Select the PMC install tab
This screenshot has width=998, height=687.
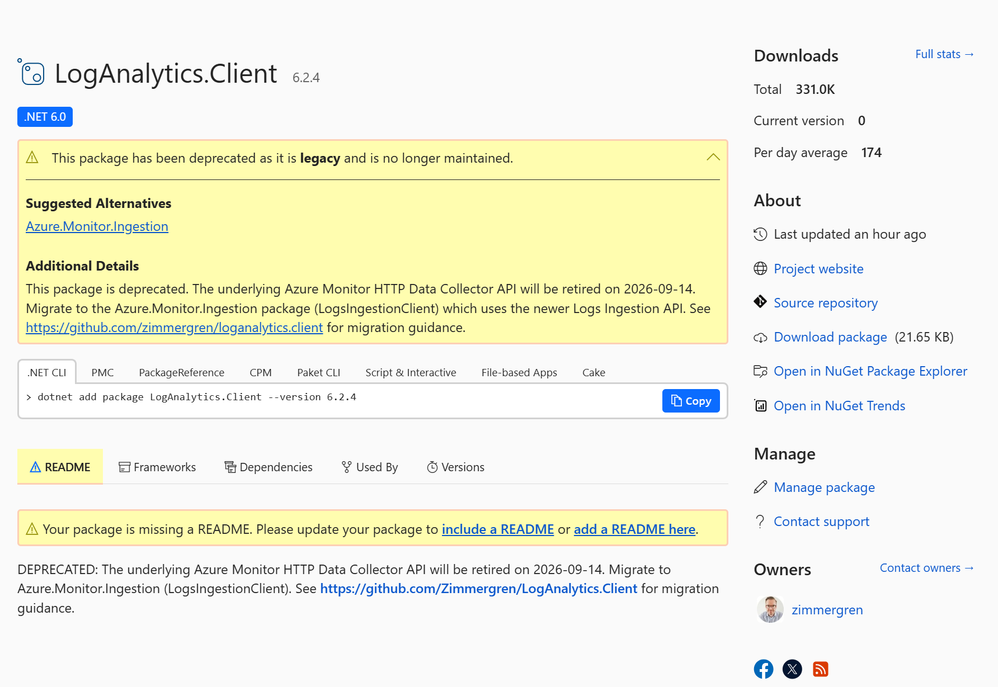(102, 372)
